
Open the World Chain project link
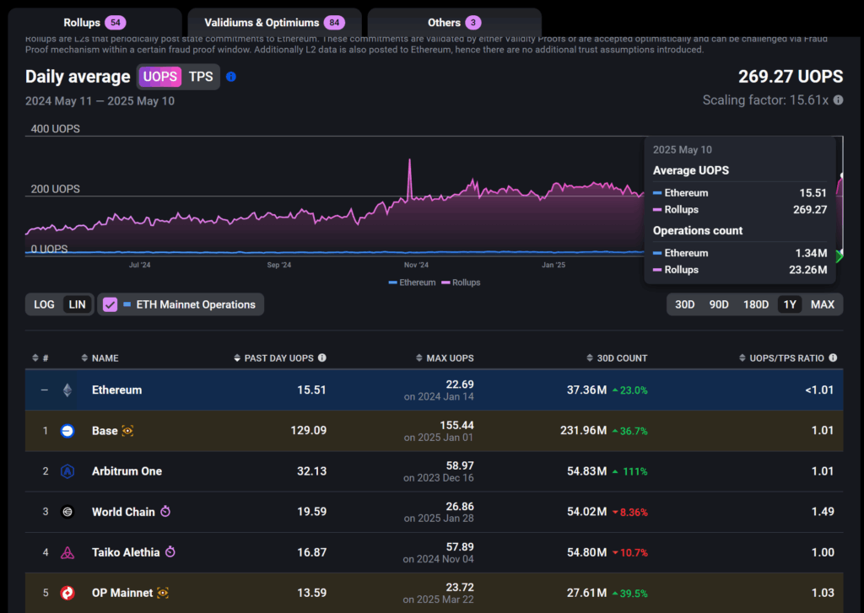[123, 512]
